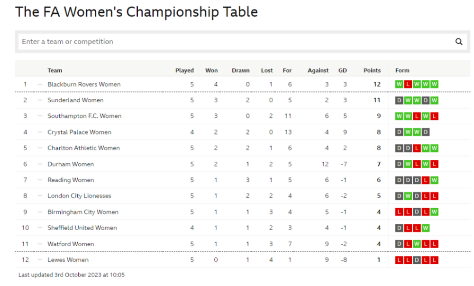The width and height of the screenshot is (474, 286).
Task: Click the Form column header
Action: pyautogui.click(x=402, y=70)
